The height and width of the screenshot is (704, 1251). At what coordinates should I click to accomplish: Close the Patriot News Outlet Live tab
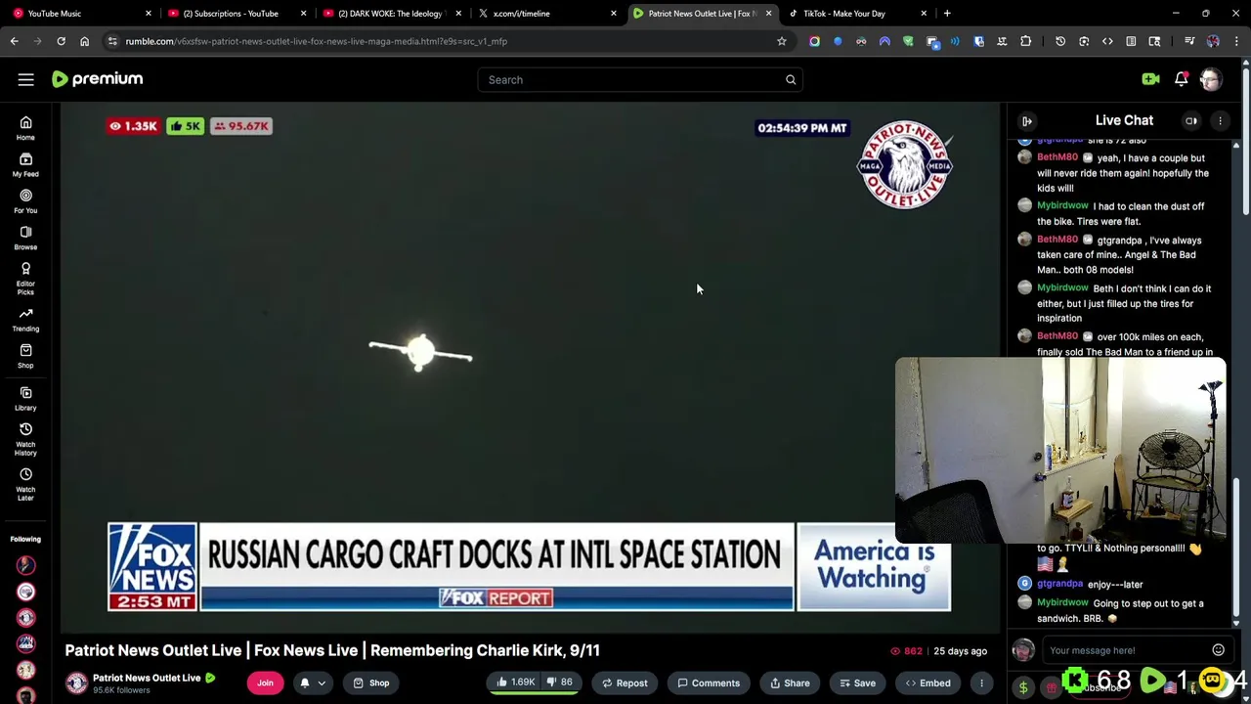click(x=768, y=14)
